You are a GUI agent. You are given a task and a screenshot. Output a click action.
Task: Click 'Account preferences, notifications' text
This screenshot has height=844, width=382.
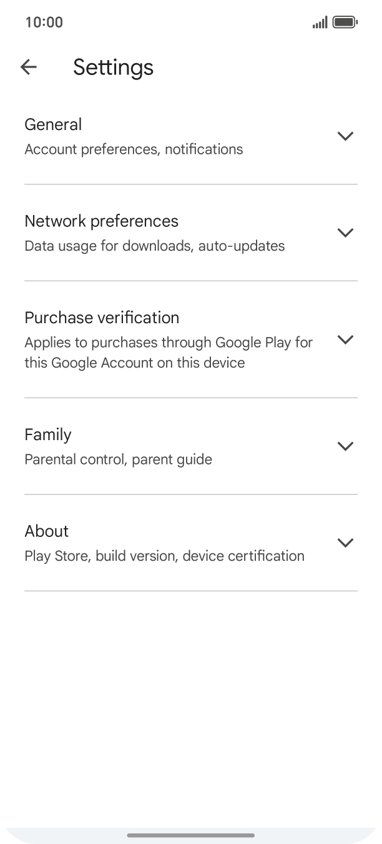tap(134, 149)
